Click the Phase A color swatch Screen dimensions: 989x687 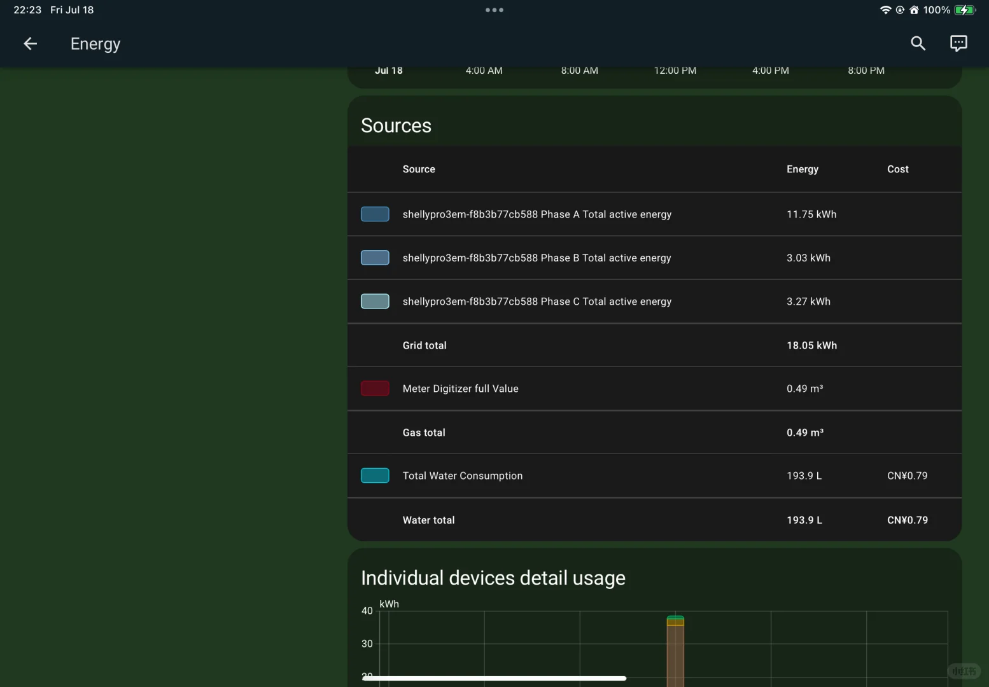pos(375,214)
